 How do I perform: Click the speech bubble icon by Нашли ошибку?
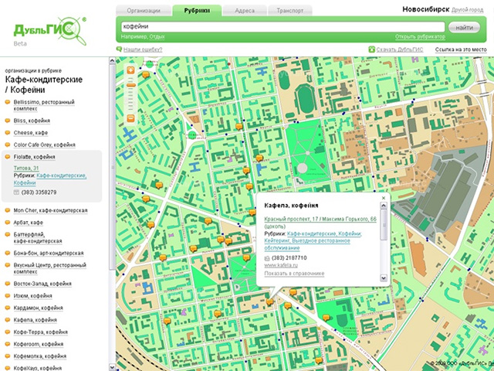119,49
